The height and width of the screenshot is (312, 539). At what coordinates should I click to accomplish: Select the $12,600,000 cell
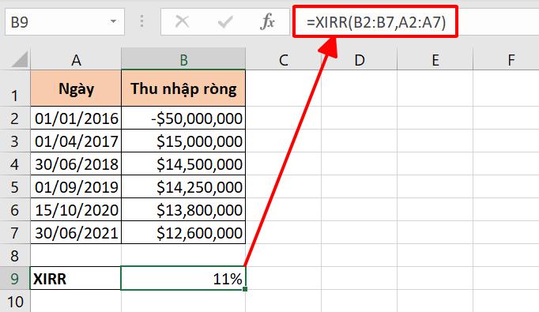pyautogui.click(x=183, y=233)
